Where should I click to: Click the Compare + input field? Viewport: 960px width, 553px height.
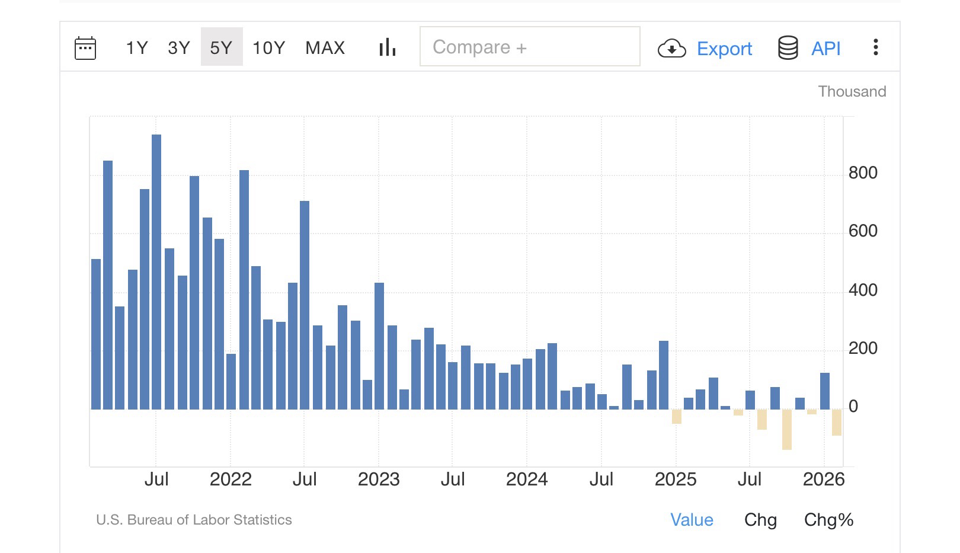point(529,47)
